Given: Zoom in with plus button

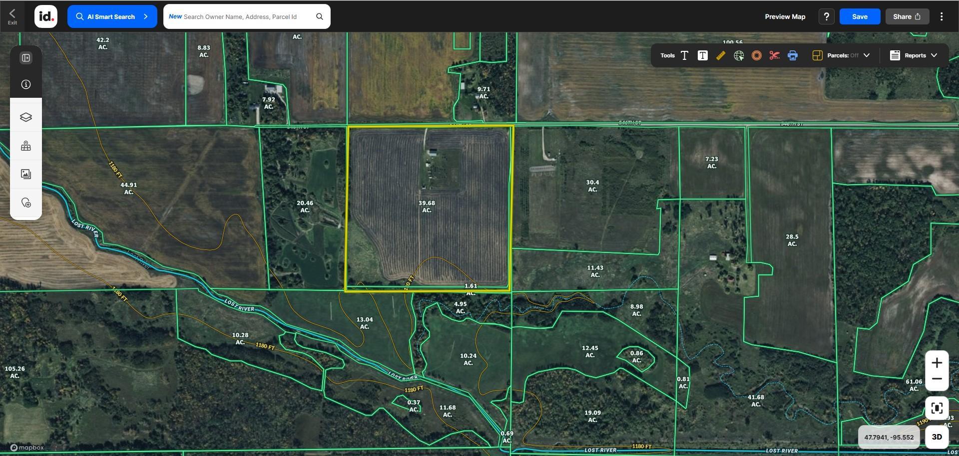Looking at the screenshot, I should 937,363.
